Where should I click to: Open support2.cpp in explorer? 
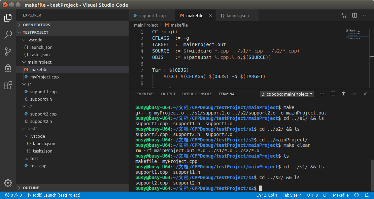(72, 114)
